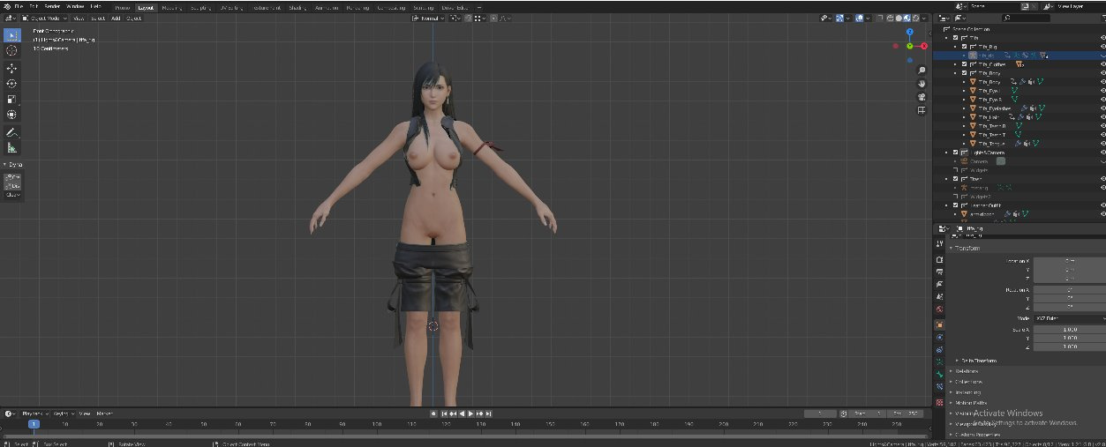Image resolution: width=1106 pixels, height=447 pixels.
Task: Toggle the Tifa collection checkbox
Action: (956, 38)
